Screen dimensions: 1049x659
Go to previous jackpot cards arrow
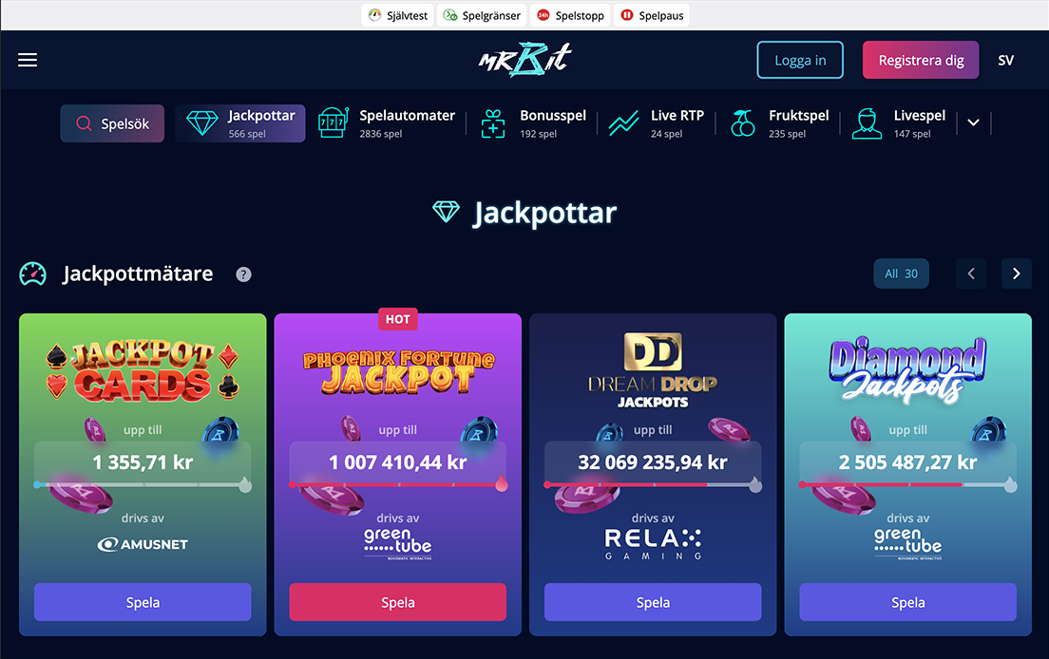[x=971, y=273]
